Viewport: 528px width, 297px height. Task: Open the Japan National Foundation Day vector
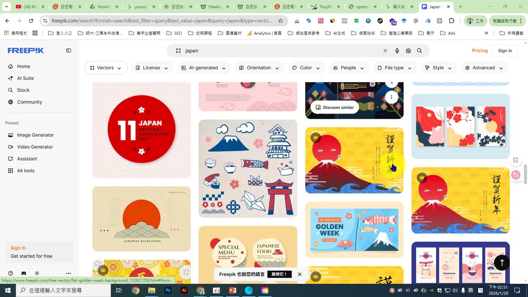click(141, 130)
